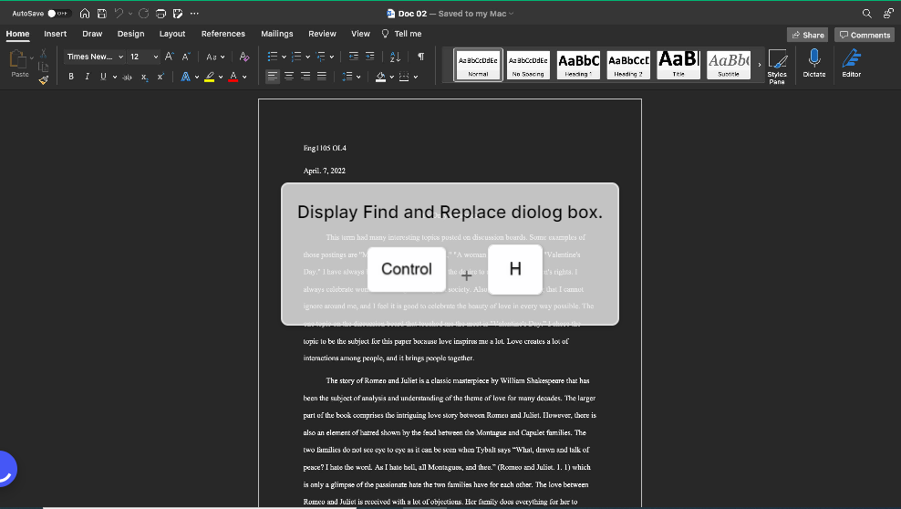The image size is (901, 509).
Task: Click the Save disk icon
Action: click(101, 14)
